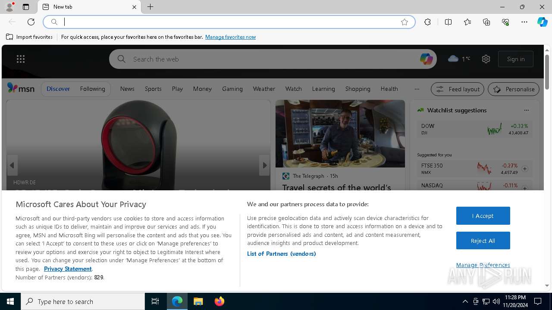
Task: Show next carousel slide arrow
Action: click(x=264, y=165)
